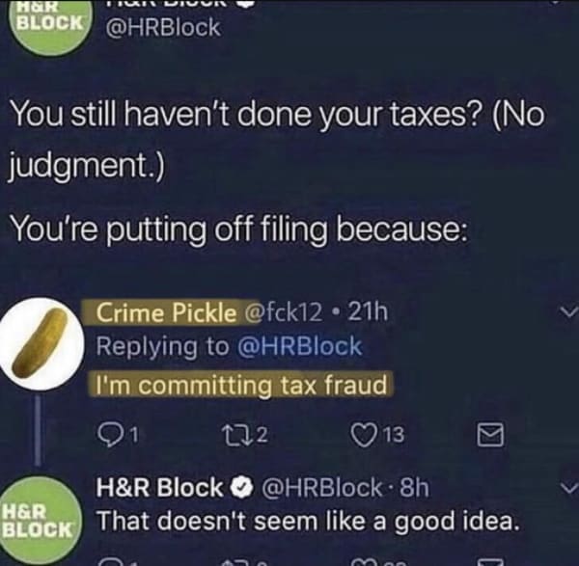Expand the menu chevron on H&R Block reply
Viewport: 579px width, 566px height.
tap(568, 488)
